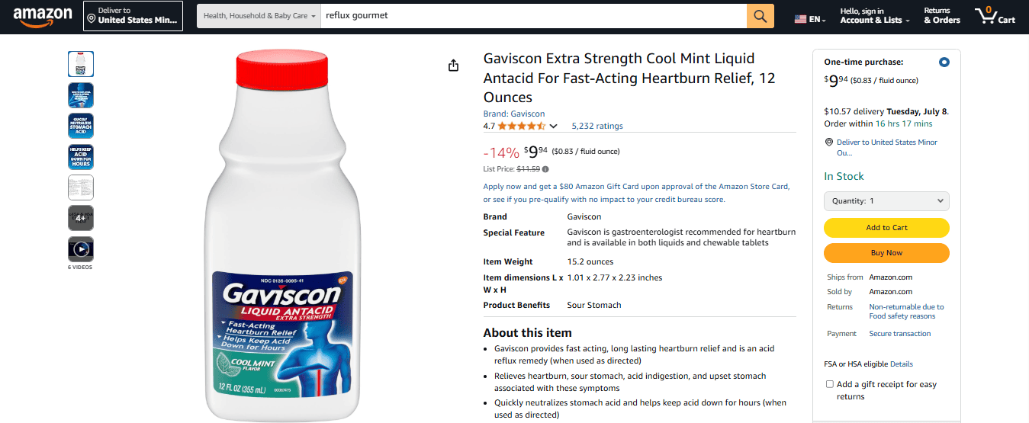
Task: Open the shopping cart icon
Action: point(995,15)
